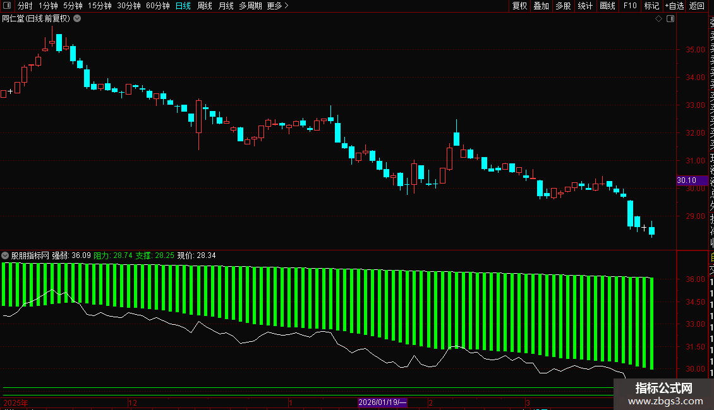The image size is (714, 410).
Task: Select the 30分钟 period
Action: point(129,6)
